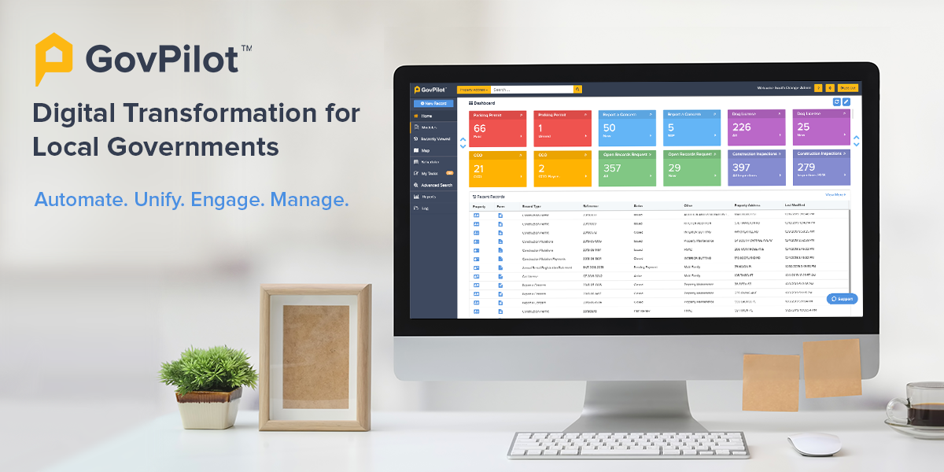Image resolution: width=944 pixels, height=472 pixels.
Task: Click the search magnifier button in top bar
Action: pos(577,90)
